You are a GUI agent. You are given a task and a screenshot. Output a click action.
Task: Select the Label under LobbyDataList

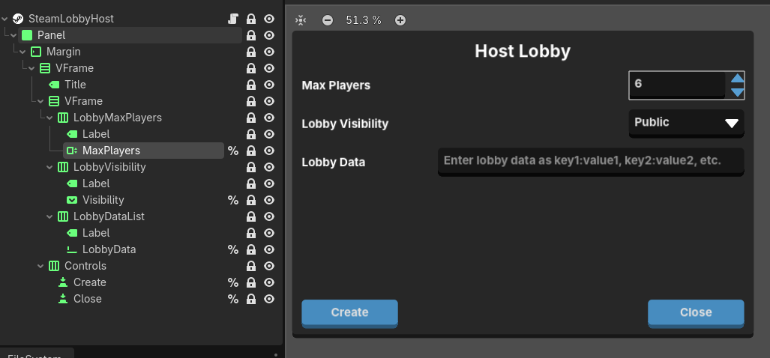pyautogui.click(x=96, y=233)
